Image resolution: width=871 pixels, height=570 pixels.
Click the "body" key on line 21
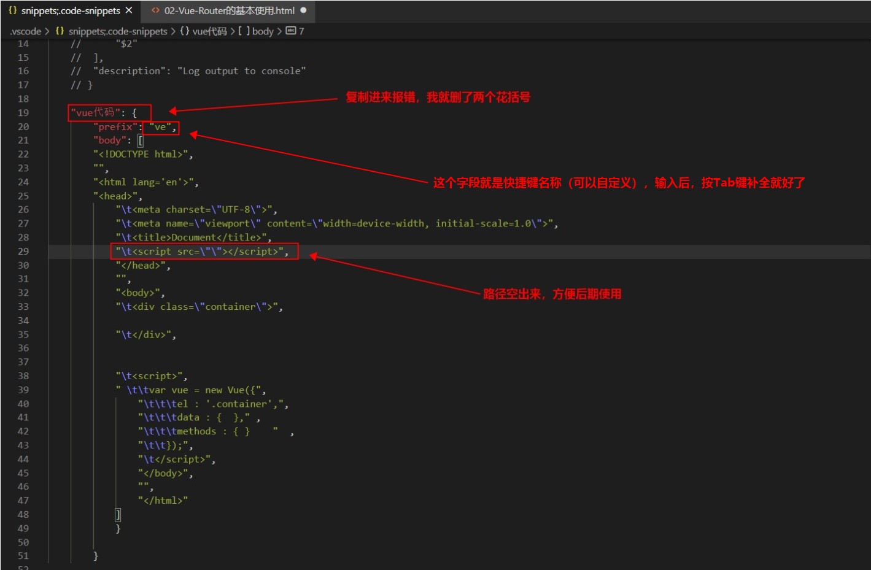(110, 141)
